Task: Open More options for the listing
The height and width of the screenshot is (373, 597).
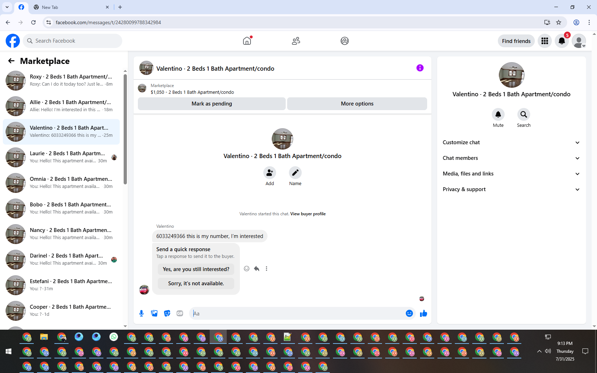Action: (357, 104)
